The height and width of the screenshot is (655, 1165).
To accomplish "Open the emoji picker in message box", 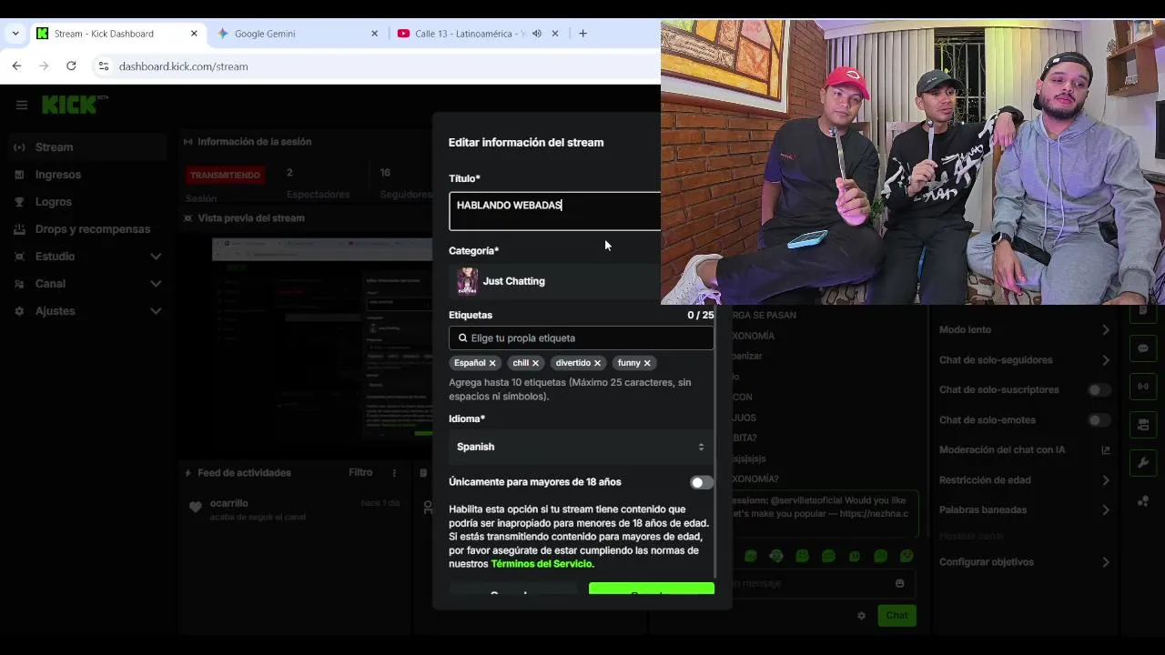I will (900, 583).
